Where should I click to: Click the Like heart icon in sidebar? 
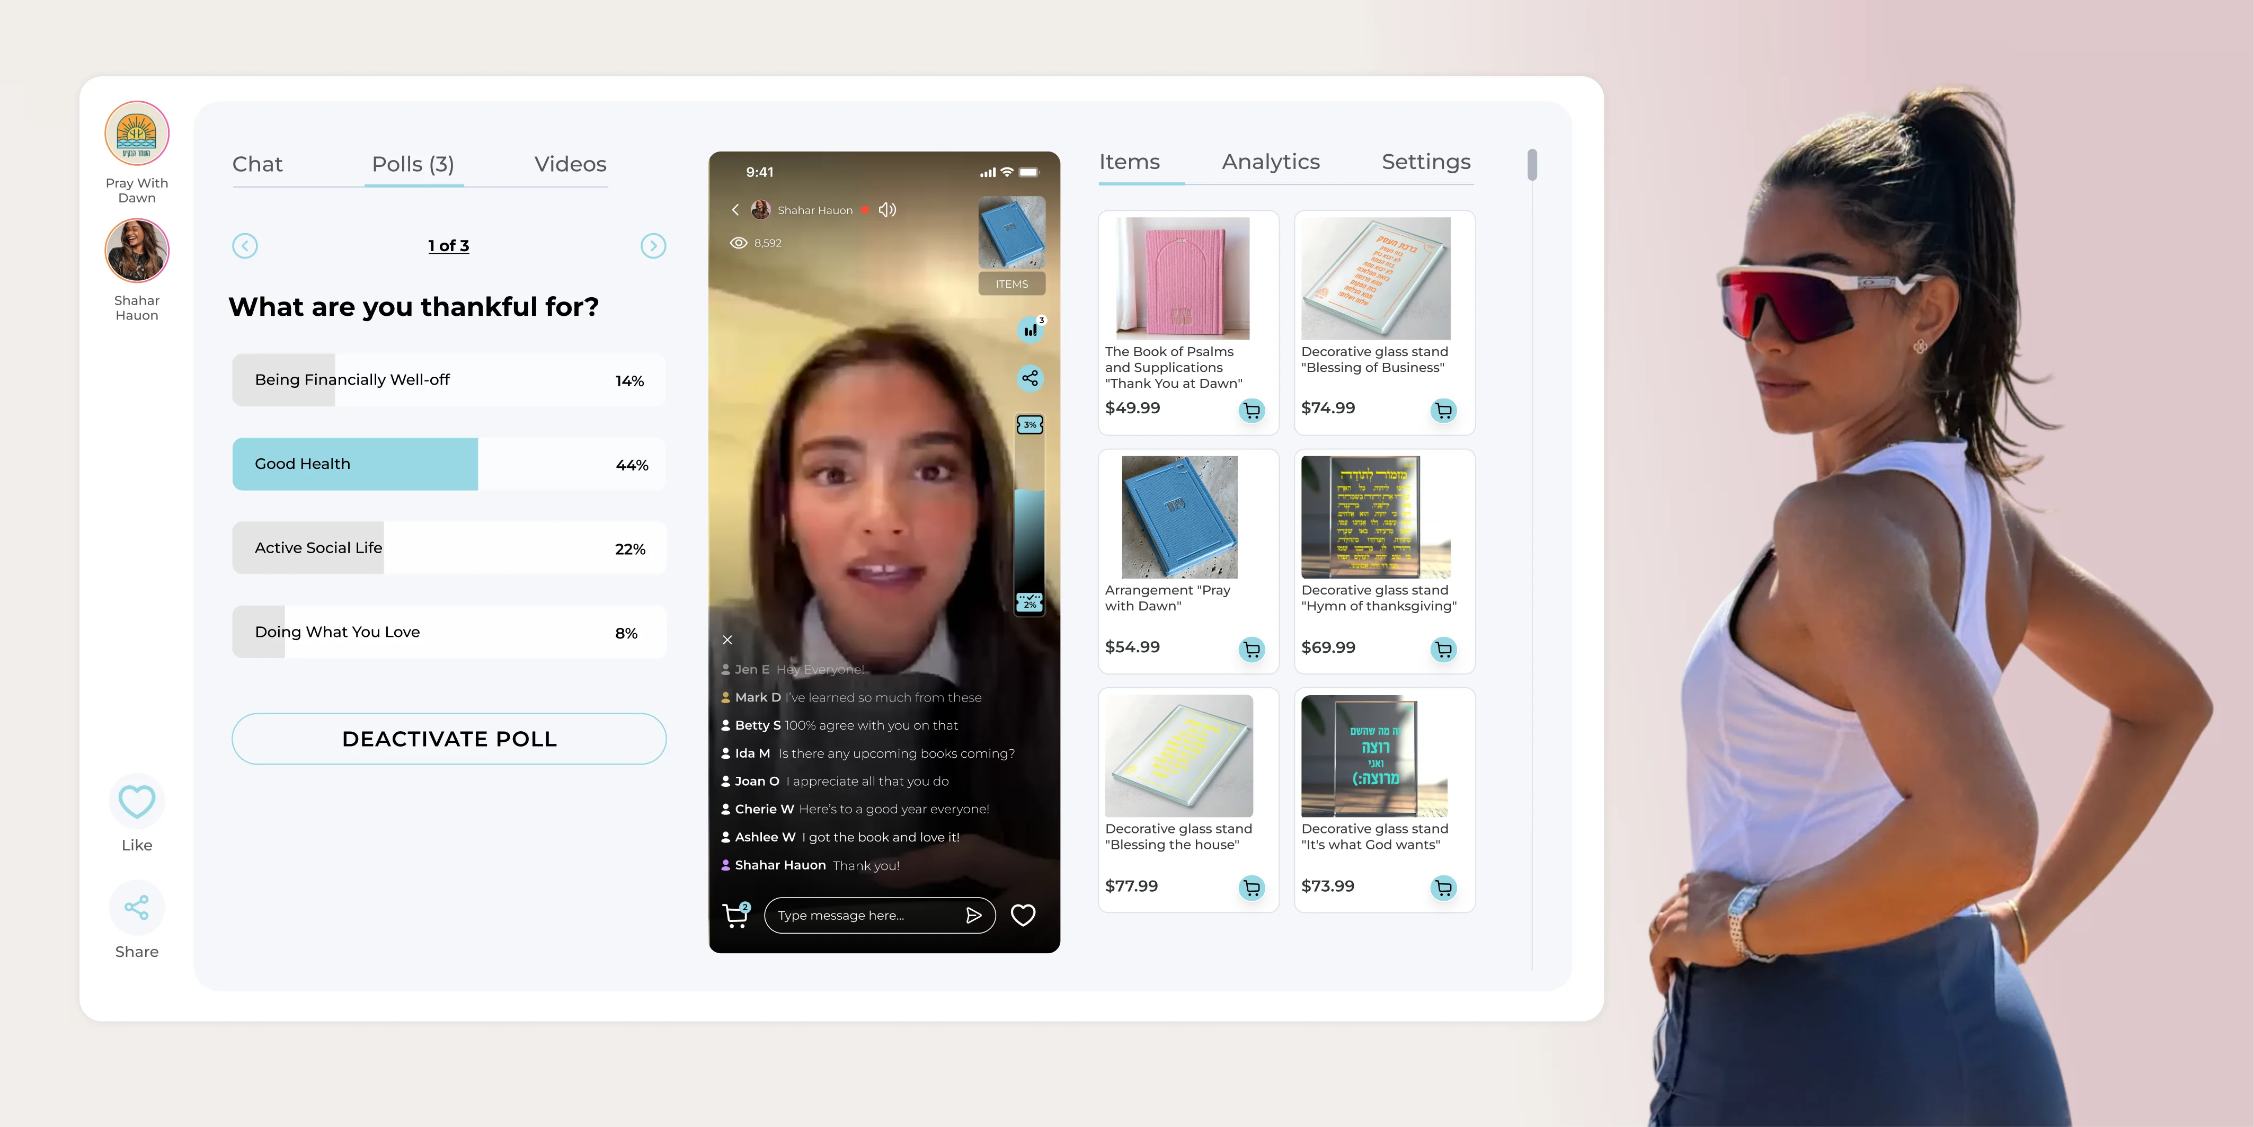(137, 802)
